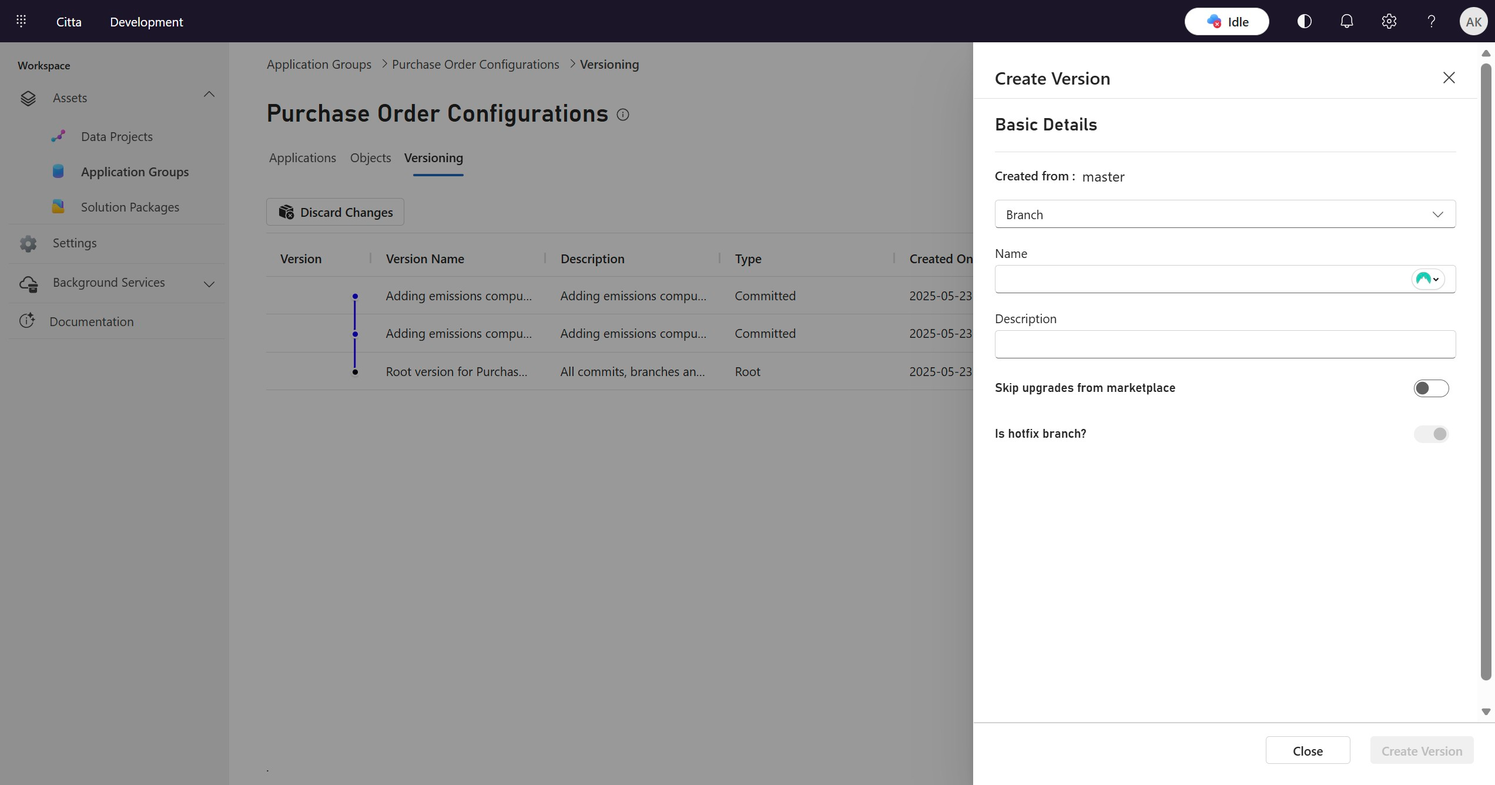Switch to the Applications tab

pos(302,158)
